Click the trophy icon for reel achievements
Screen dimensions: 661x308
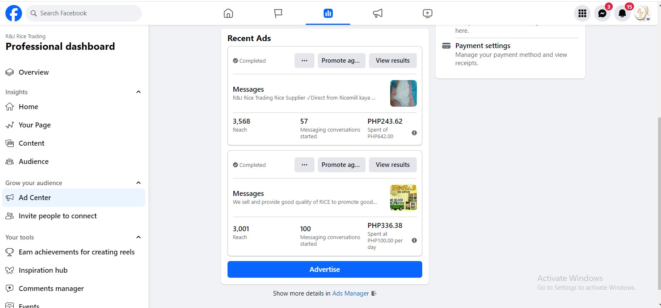click(10, 252)
